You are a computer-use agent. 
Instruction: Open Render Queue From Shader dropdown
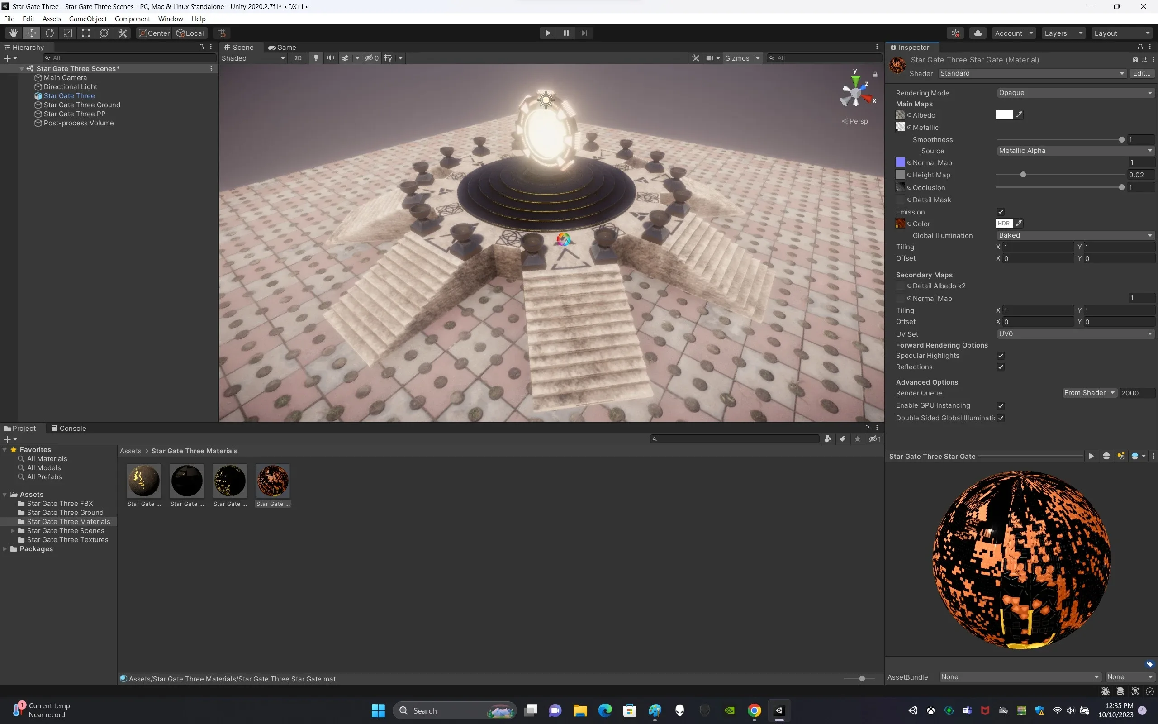[1089, 393]
